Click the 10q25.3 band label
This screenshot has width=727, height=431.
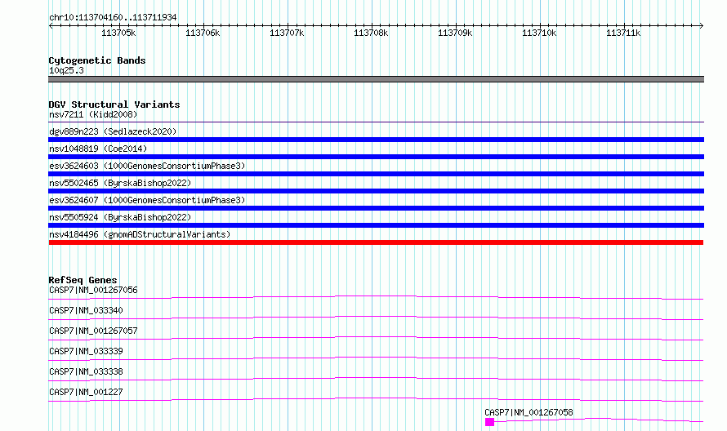pyautogui.click(x=66, y=70)
